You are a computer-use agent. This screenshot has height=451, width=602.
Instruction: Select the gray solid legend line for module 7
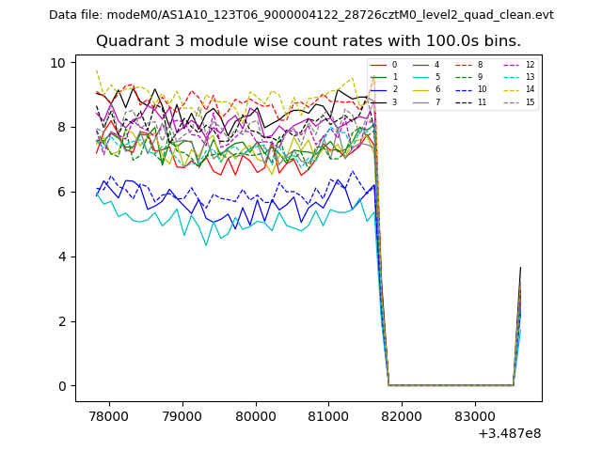coord(421,101)
